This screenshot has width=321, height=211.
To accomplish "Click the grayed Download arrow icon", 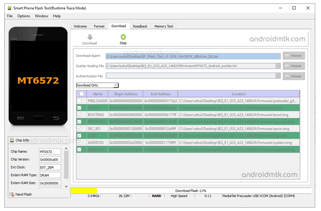I will pos(90,37).
